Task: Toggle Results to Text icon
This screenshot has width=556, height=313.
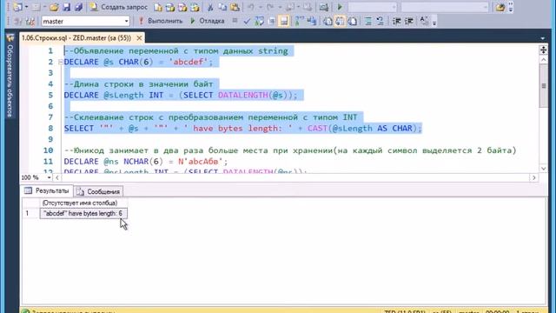Action: 328,21
